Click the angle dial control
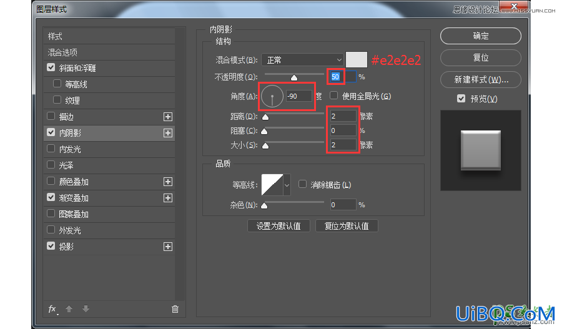Screen dimensions: 562x329 click(x=272, y=96)
